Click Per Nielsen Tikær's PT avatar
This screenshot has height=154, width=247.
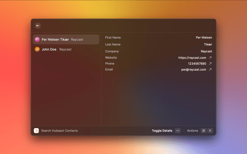37,39
